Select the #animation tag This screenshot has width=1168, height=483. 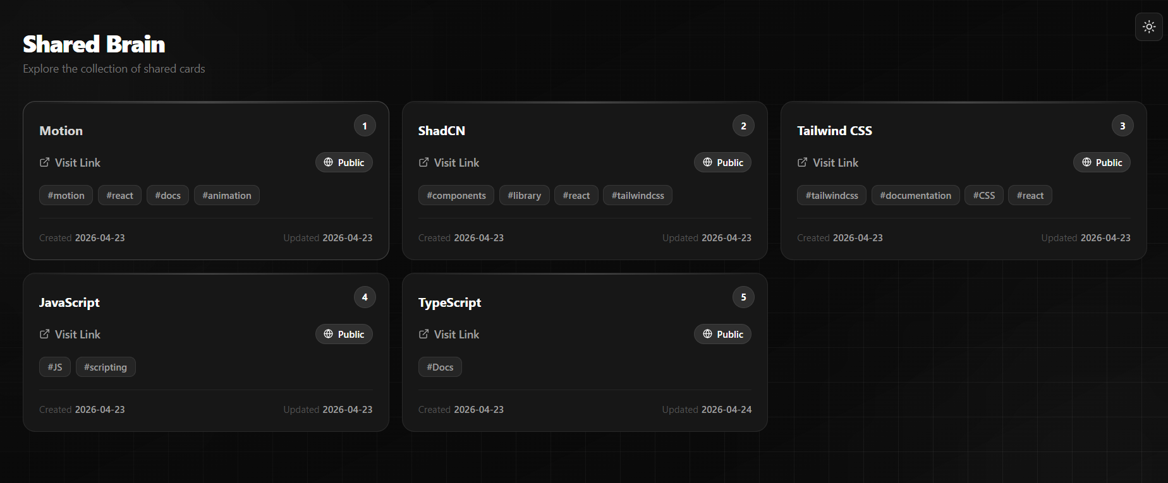point(227,195)
